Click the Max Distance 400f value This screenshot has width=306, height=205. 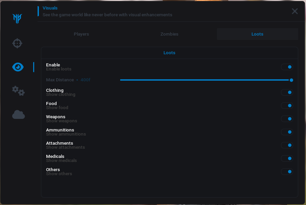coord(85,80)
